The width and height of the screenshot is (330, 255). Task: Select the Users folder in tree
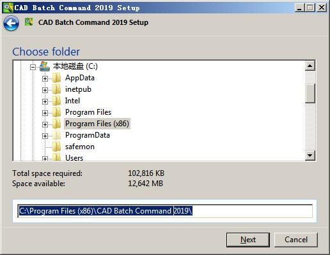pos(74,158)
